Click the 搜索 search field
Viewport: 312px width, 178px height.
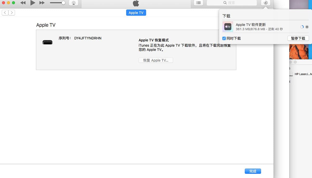click(x=231, y=3)
